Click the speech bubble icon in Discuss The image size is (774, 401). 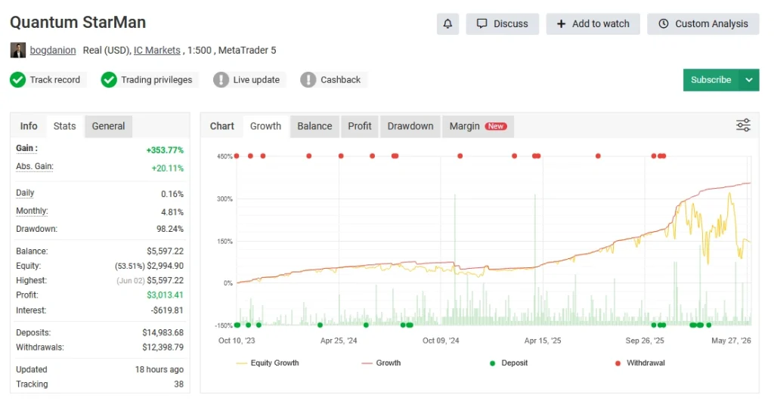(x=481, y=23)
